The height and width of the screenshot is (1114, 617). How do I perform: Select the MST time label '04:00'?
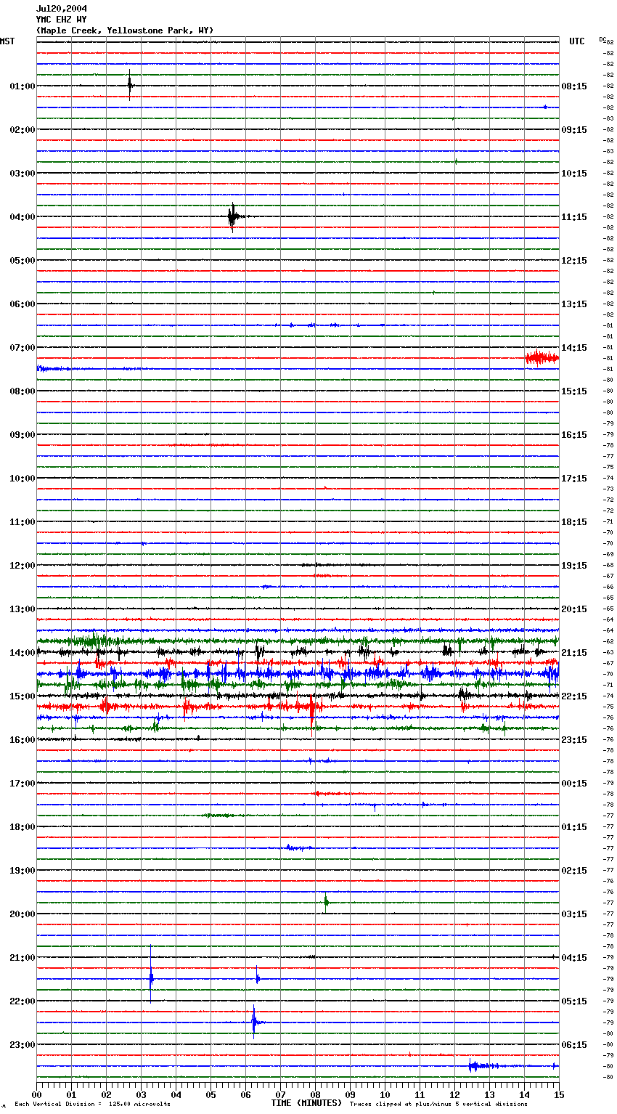(23, 217)
